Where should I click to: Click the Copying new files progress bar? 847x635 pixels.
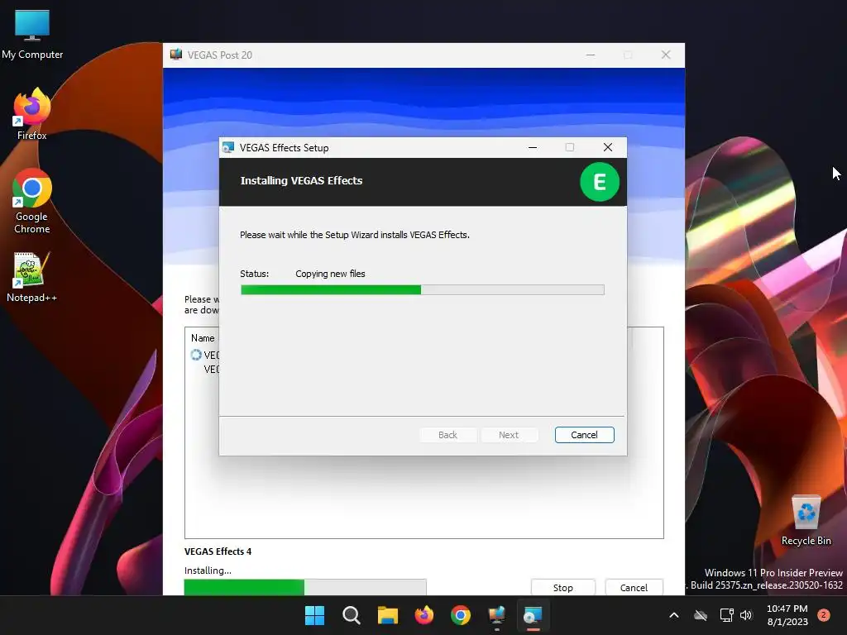click(x=423, y=290)
